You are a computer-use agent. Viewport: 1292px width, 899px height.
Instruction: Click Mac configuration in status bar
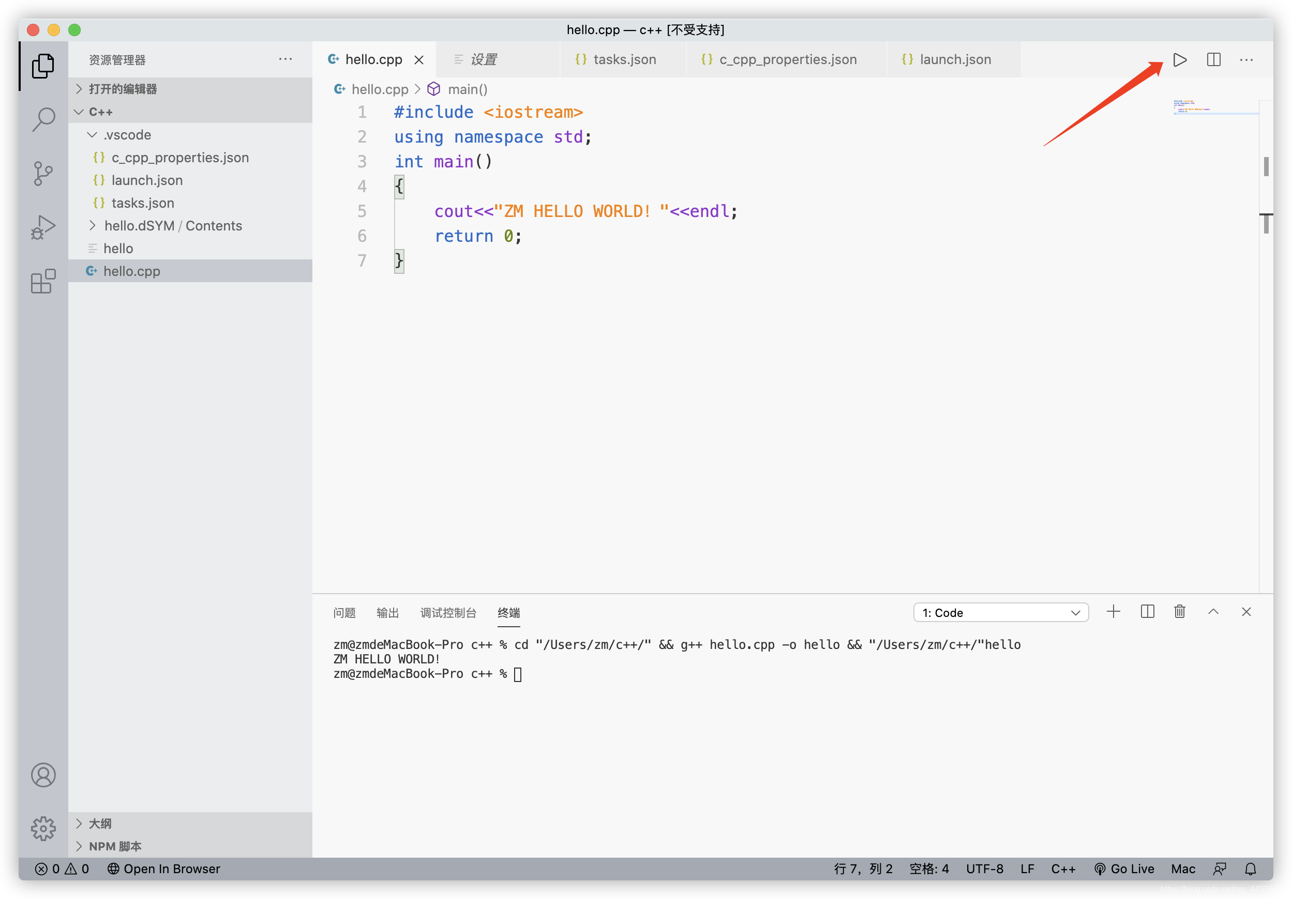pyautogui.click(x=1183, y=869)
